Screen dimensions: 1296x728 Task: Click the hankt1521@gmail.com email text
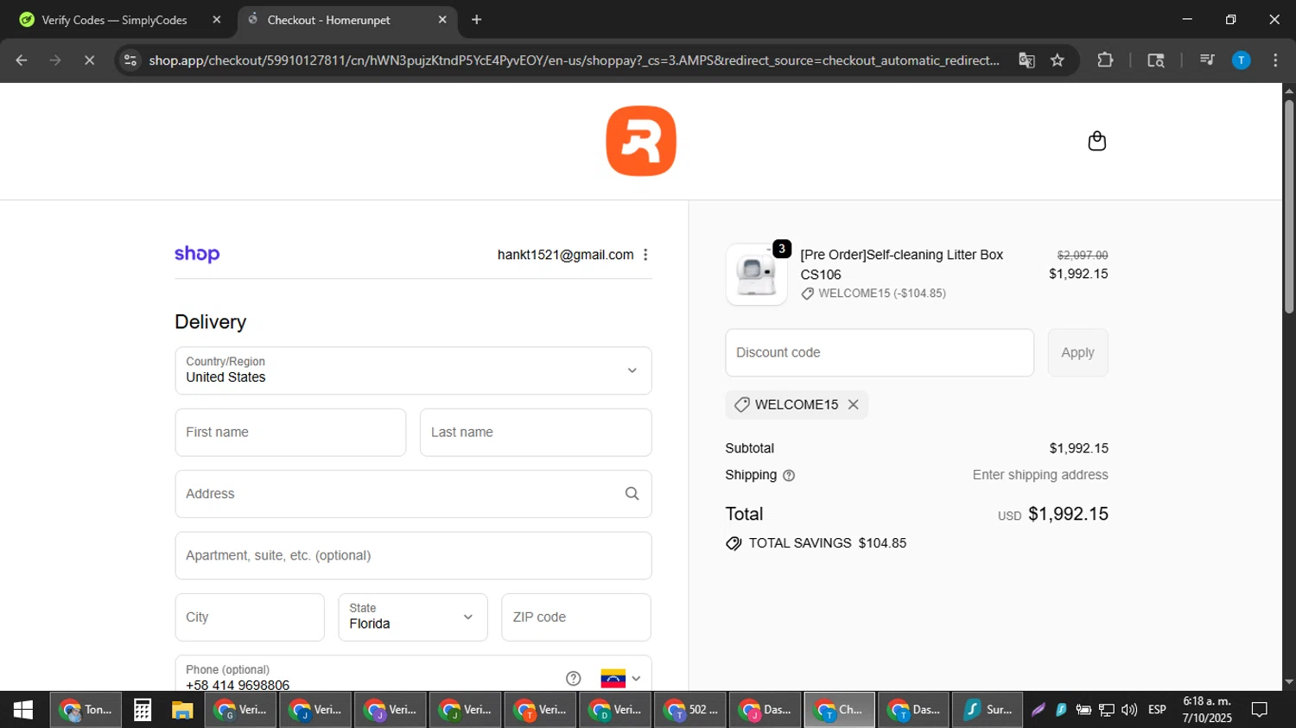point(565,255)
